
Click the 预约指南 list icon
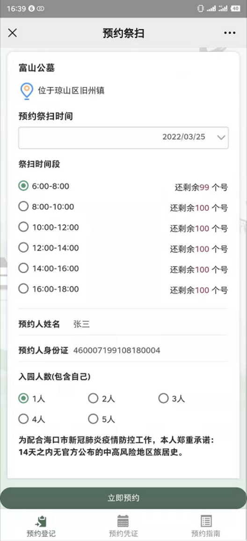coord(206,520)
